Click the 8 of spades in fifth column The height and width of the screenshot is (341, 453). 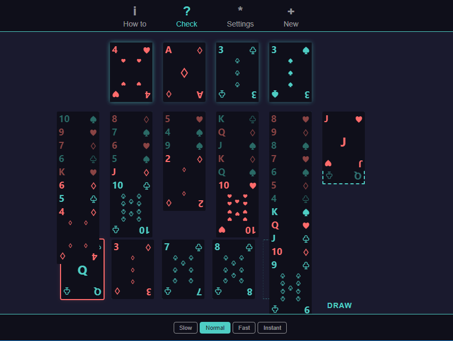pos(290,146)
